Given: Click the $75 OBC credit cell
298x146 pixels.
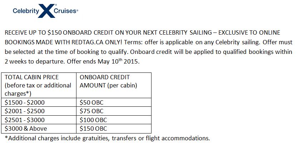Looking at the screenshot, I should (114, 111).
